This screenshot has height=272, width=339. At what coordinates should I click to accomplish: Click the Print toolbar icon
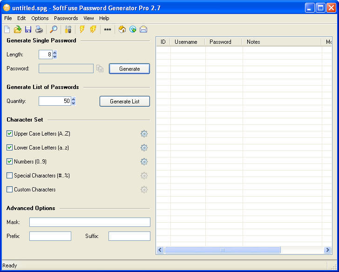coord(39,29)
